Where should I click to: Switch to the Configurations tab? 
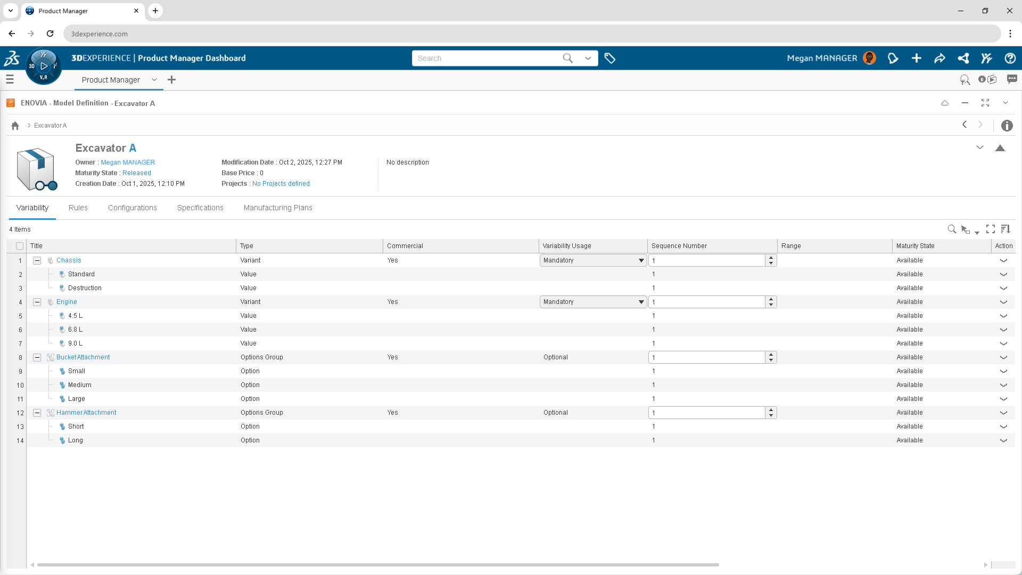tap(132, 208)
